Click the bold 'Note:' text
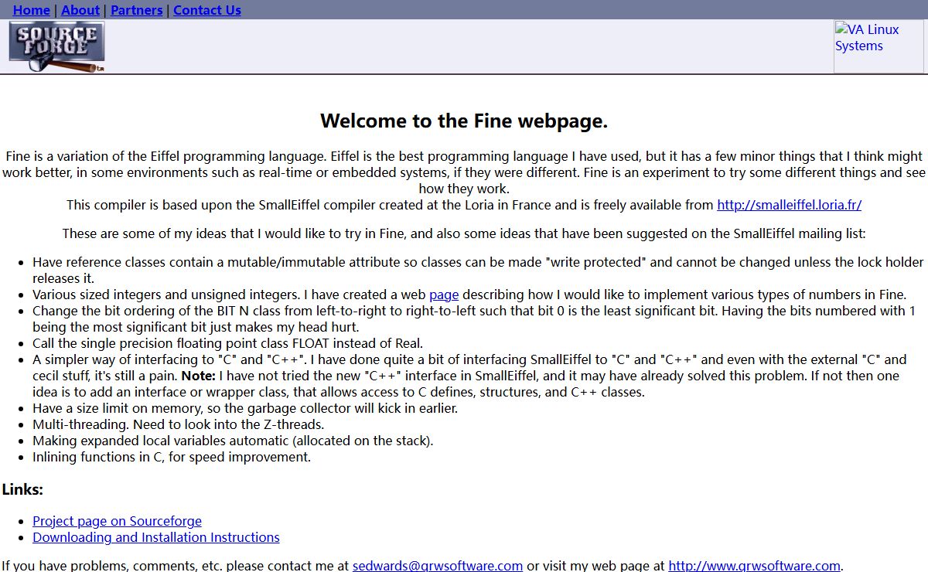 click(x=198, y=376)
